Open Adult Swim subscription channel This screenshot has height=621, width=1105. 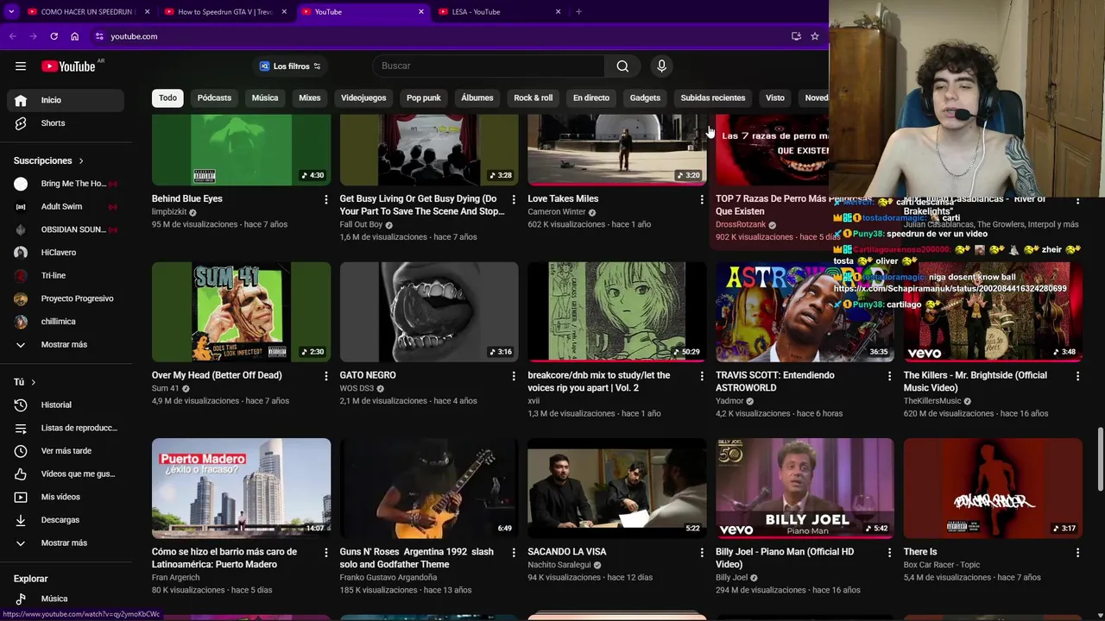point(66,207)
